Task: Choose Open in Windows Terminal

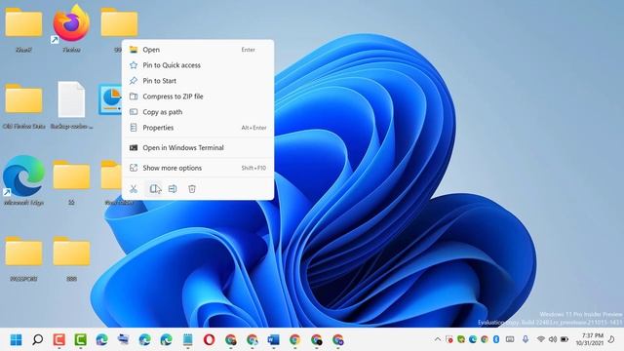Action: point(198,147)
